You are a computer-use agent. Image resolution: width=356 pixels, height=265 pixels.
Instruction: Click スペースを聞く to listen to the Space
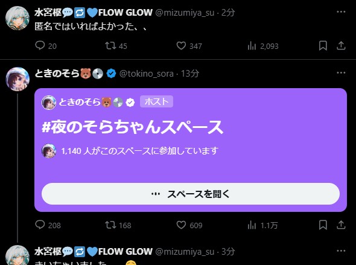click(x=191, y=194)
